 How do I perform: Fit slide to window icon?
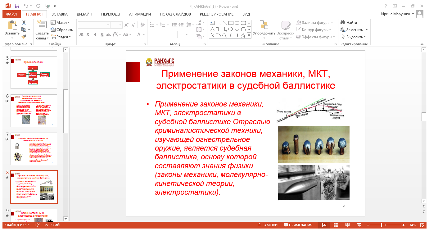(x=422, y=225)
